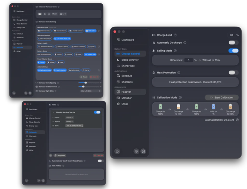
Task: Adjust Menubar Update Interval slider
Action: 89,87
